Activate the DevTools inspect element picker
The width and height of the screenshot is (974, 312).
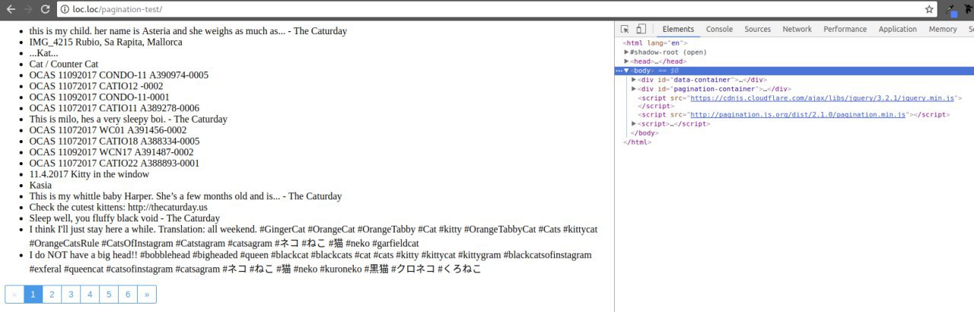pos(625,29)
